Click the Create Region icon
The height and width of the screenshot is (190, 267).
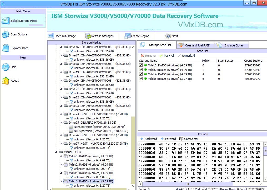click(x=128, y=36)
